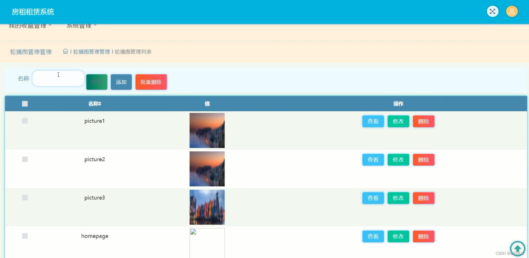Screen dimensions: 529x258
Task: Open the picture1 sunset thumbnail
Action: [207, 131]
